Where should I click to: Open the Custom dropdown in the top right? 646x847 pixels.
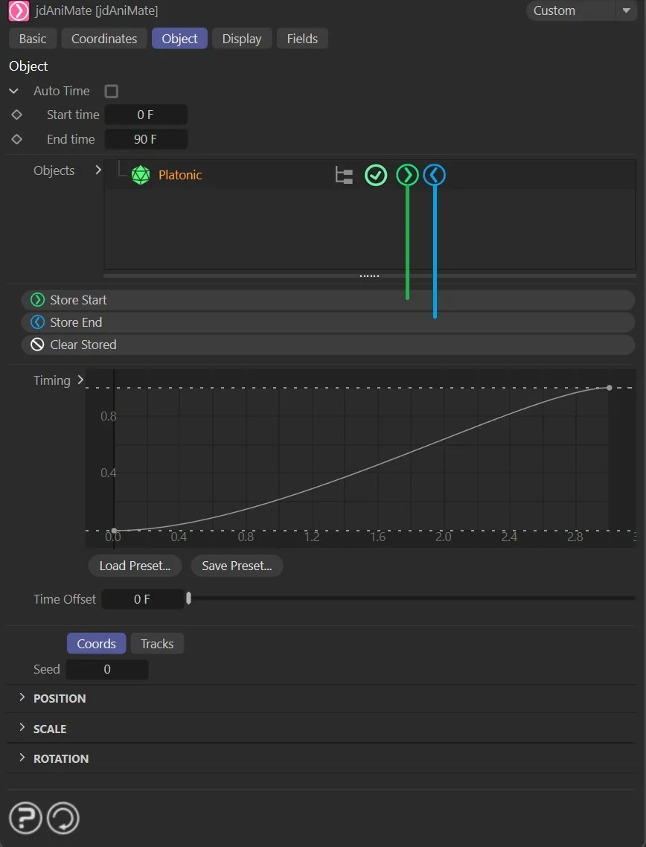tap(581, 10)
